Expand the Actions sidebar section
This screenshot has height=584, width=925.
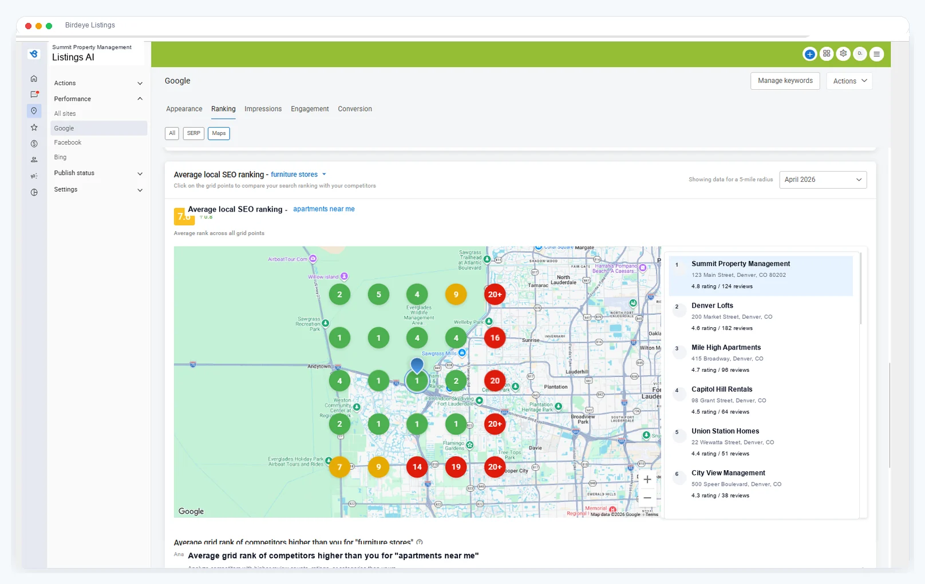pyautogui.click(x=98, y=83)
